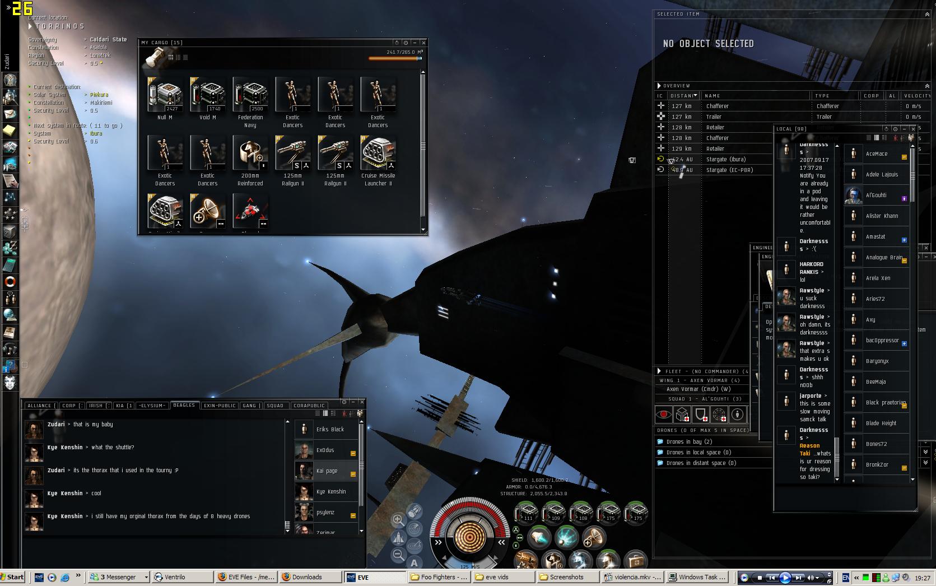Toggle the green minus button beside module rows

click(519, 538)
